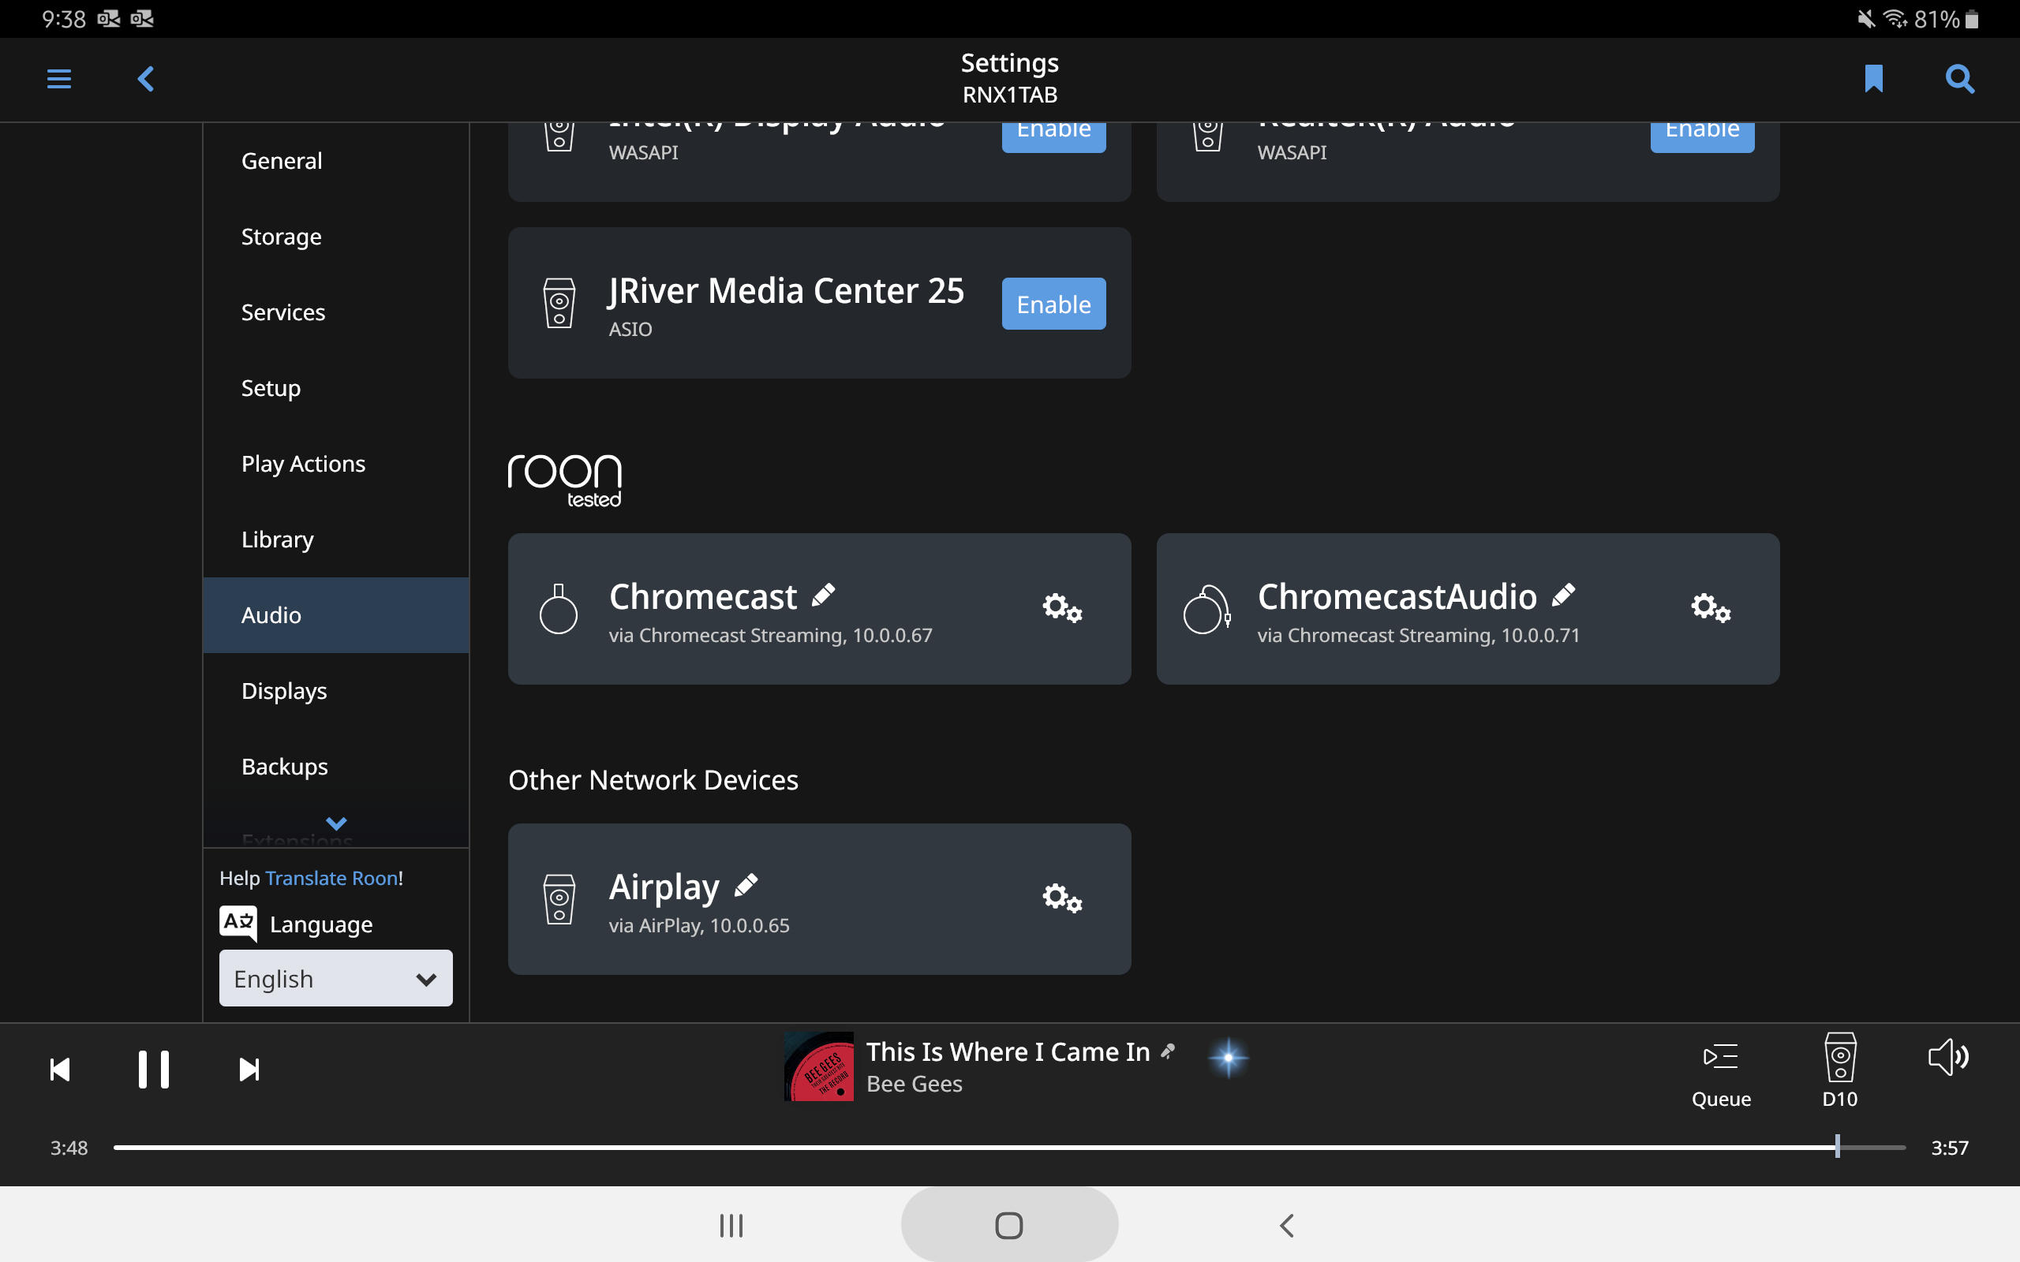This screenshot has width=2020, height=1262.
Task: Click the ChromecastAudio device icon
Action: coord(1207,609)
